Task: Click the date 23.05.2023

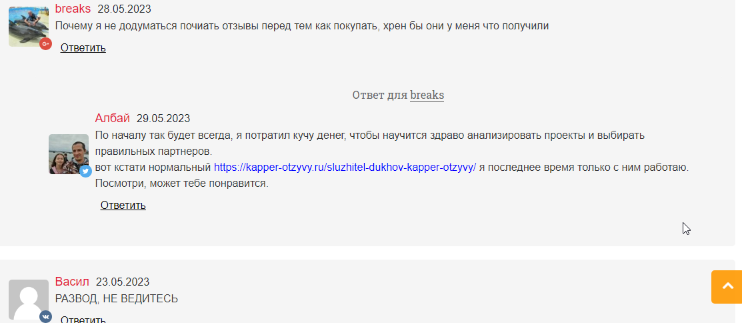Action: 123,282
